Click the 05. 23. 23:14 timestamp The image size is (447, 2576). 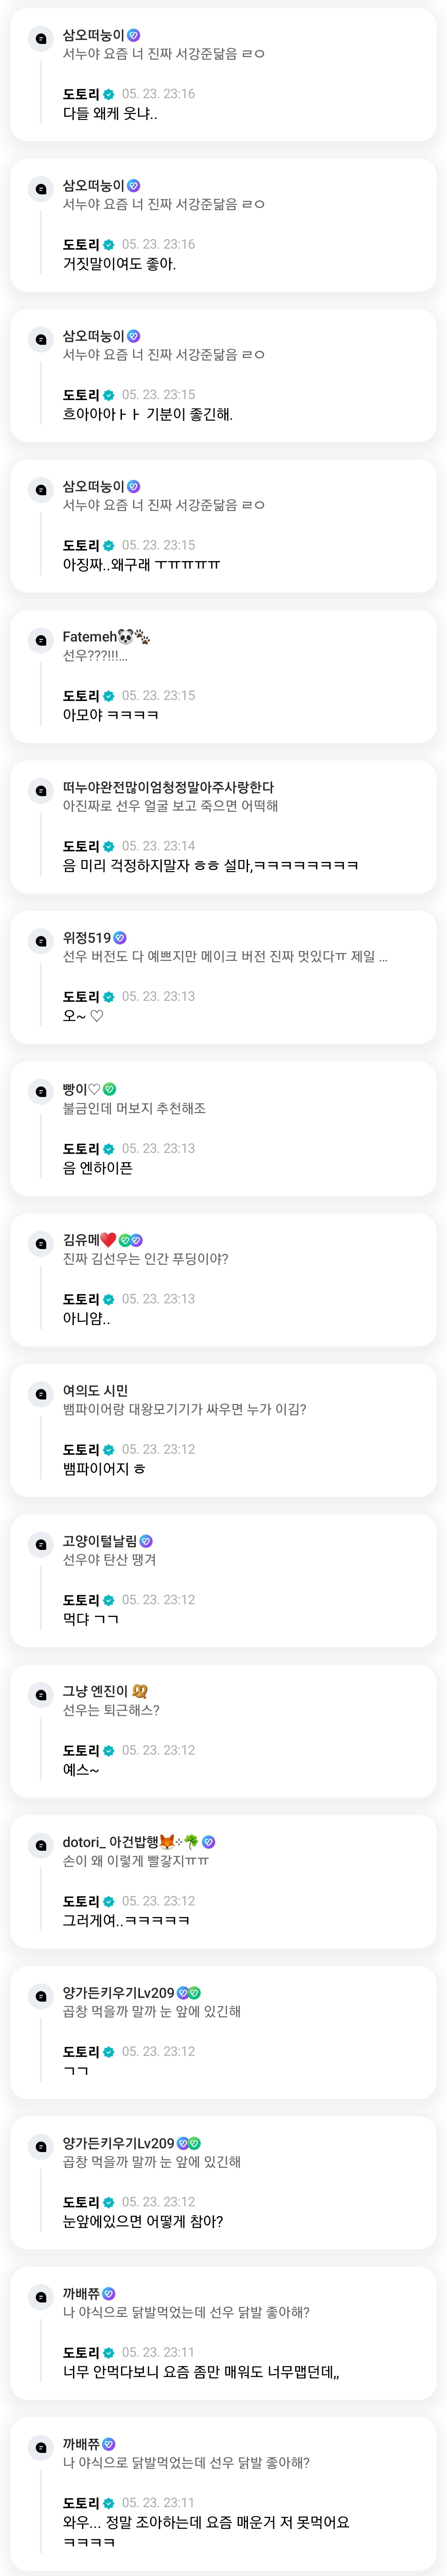point(158,846)
